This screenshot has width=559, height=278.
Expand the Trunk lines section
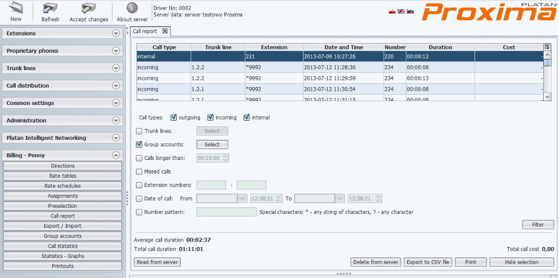click(x=116, y=68)
